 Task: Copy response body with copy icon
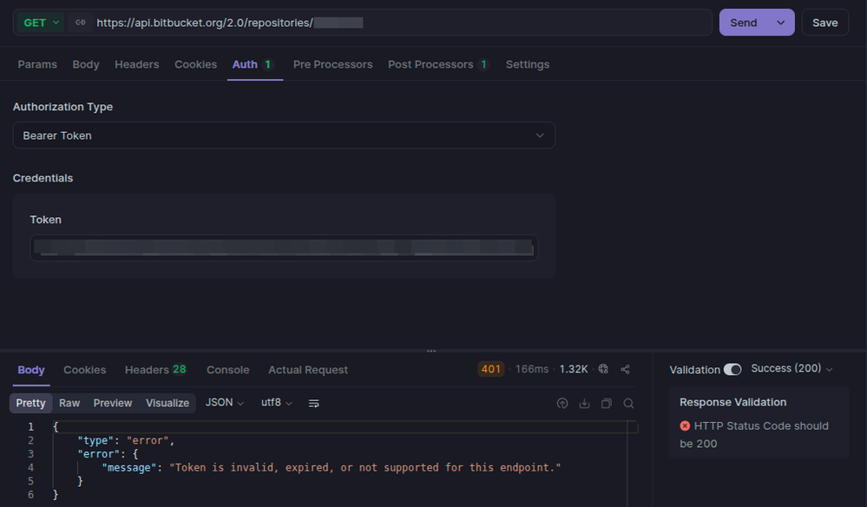pos(607,403)
